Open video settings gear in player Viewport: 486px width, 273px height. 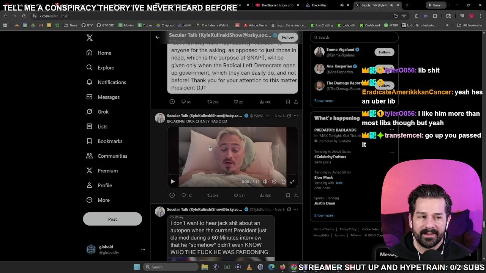tap(274, 182)
